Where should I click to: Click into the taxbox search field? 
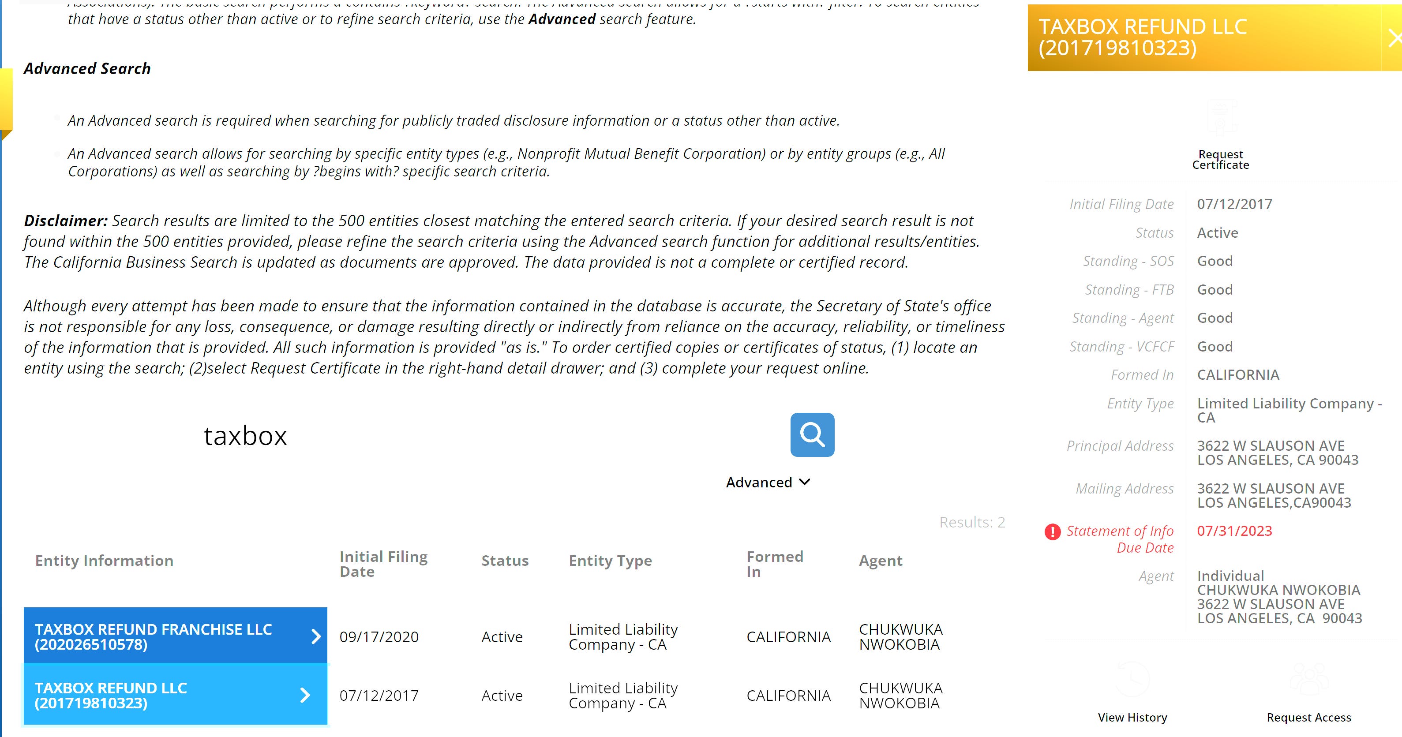[435, 436]
